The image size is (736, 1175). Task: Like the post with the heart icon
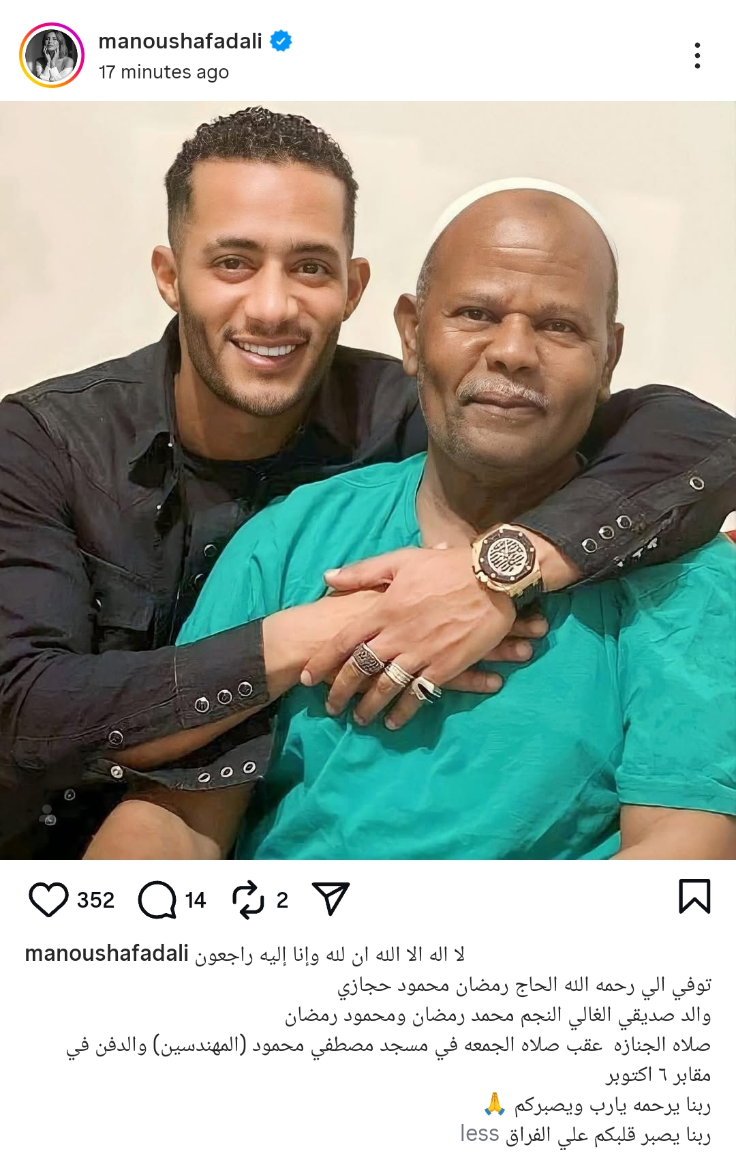click(48, 899)
